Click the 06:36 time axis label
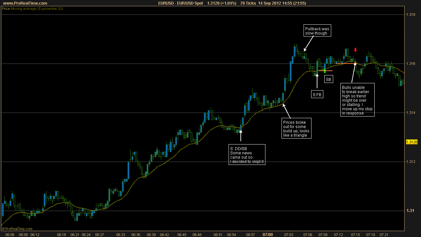The height and width of the screenshot is (237, 421). [x=136, y=235]
